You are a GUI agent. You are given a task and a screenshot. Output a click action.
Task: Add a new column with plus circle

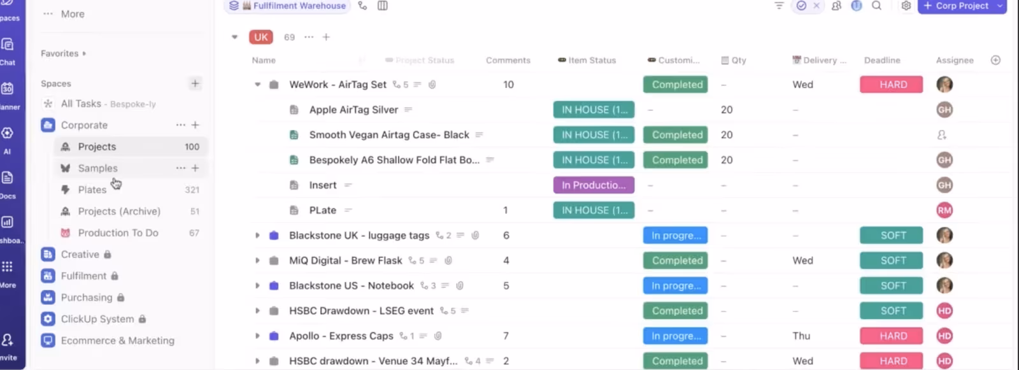[996, 60]
